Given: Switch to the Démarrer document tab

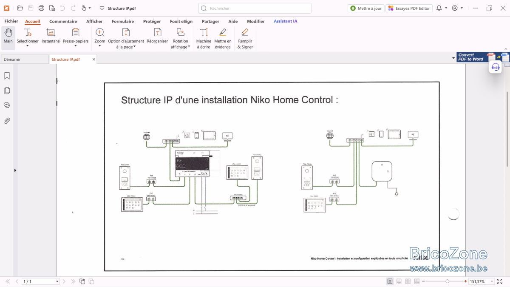Looking at the screenshot, I should coord(25,60).
